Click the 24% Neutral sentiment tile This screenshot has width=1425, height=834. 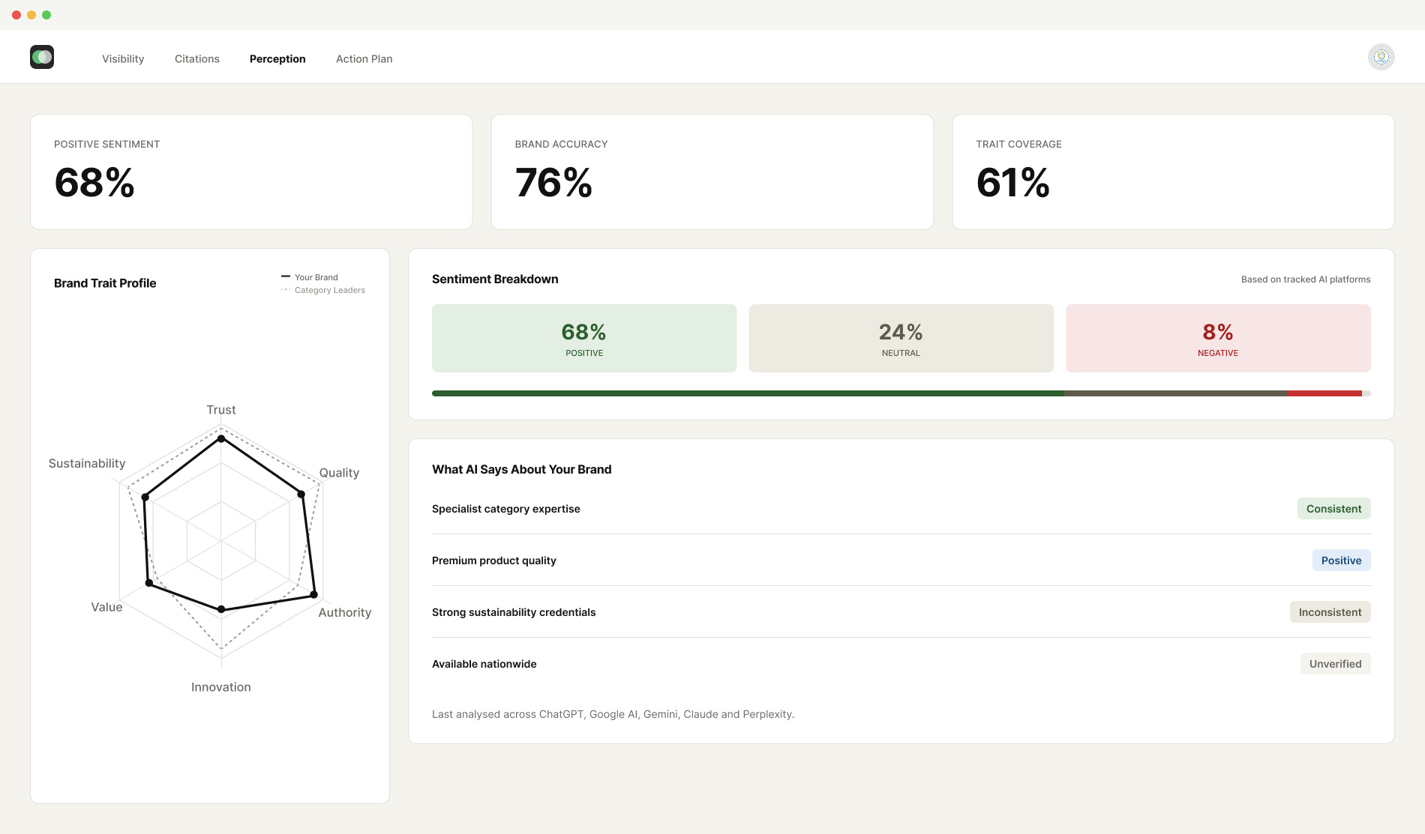[901, 338]
